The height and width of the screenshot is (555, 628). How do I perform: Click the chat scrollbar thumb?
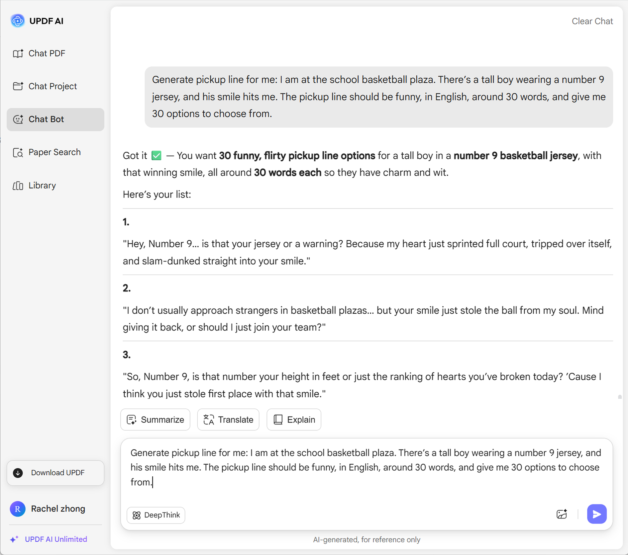pos(620,397)
